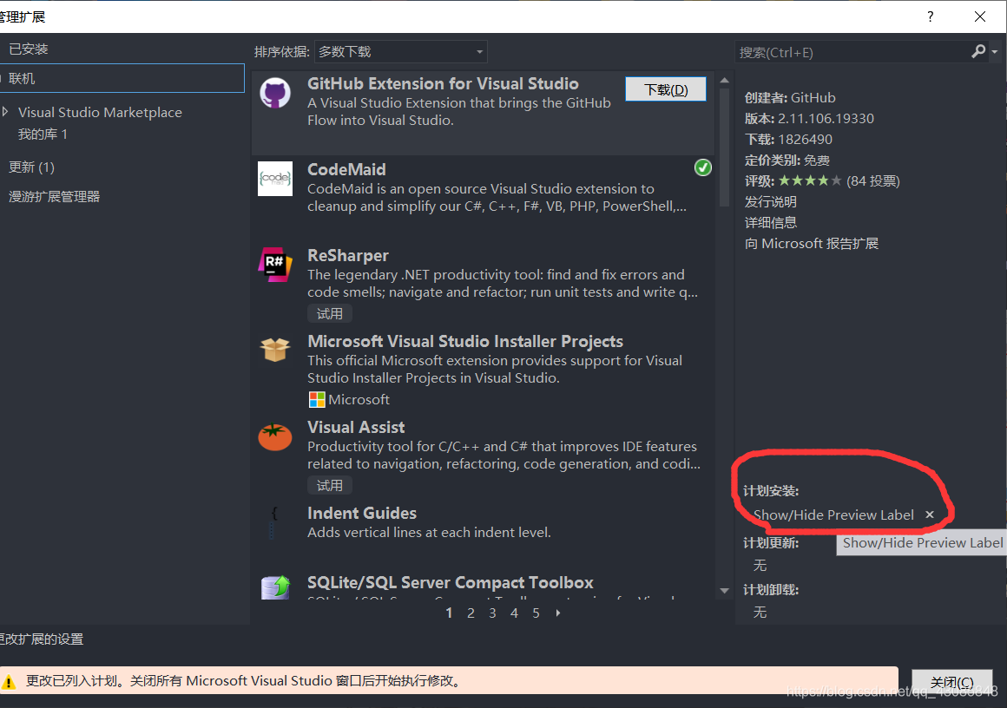1007x708 pixels.
Task: Click the Indent Guides brace icon
Action: 273,521
